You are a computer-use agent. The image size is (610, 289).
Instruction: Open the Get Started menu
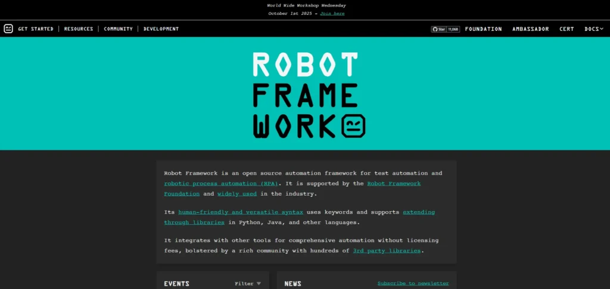(36, 29)
